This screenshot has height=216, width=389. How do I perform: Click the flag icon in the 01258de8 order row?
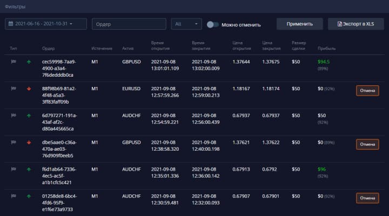click(14, 196)
